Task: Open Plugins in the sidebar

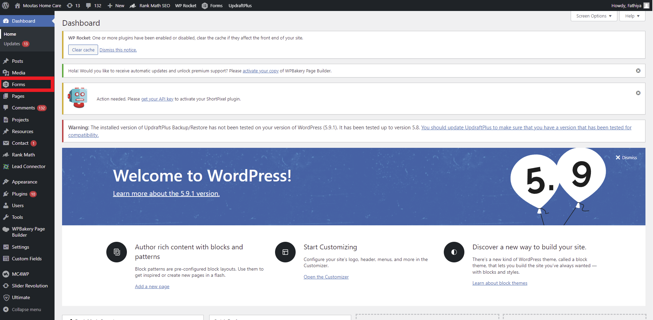Action: [20, 194]
